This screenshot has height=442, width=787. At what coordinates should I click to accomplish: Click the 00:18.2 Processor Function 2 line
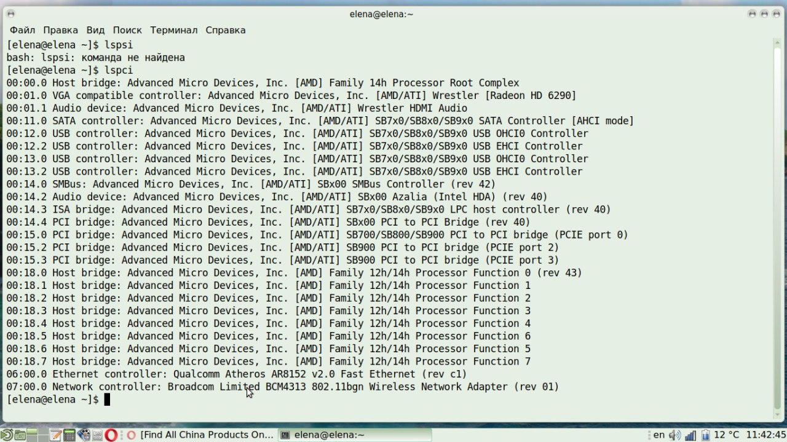pos(268,298)
